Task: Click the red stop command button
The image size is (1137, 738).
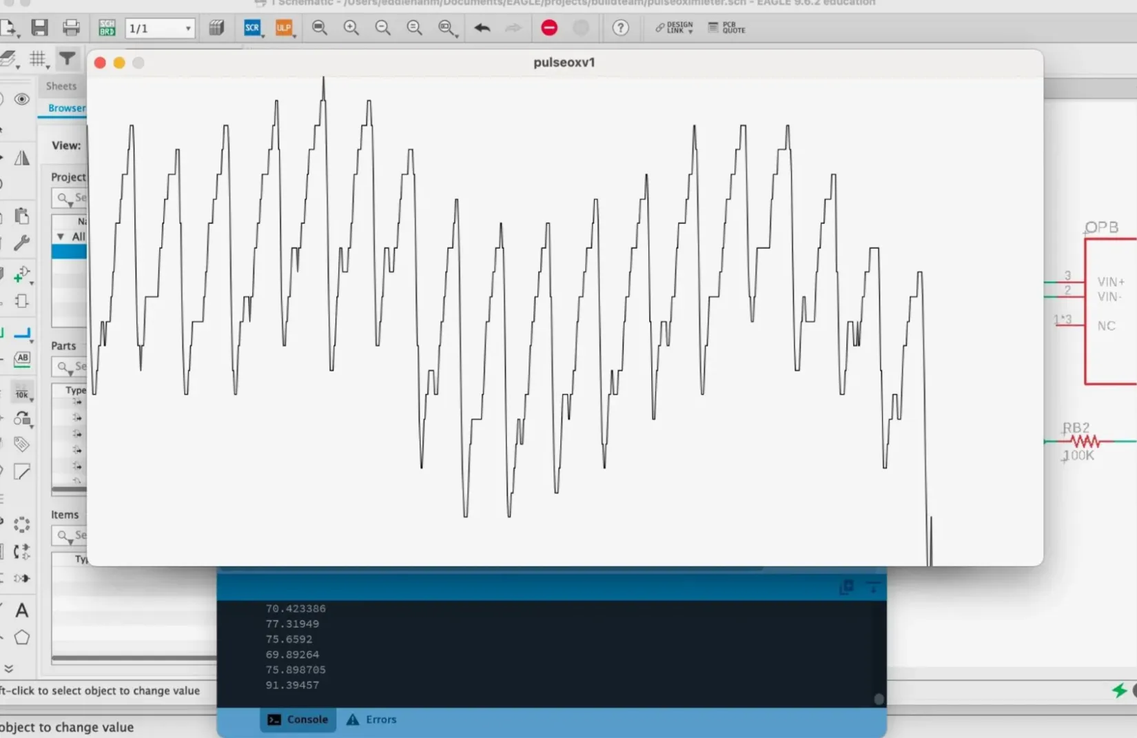Action: 549,28
